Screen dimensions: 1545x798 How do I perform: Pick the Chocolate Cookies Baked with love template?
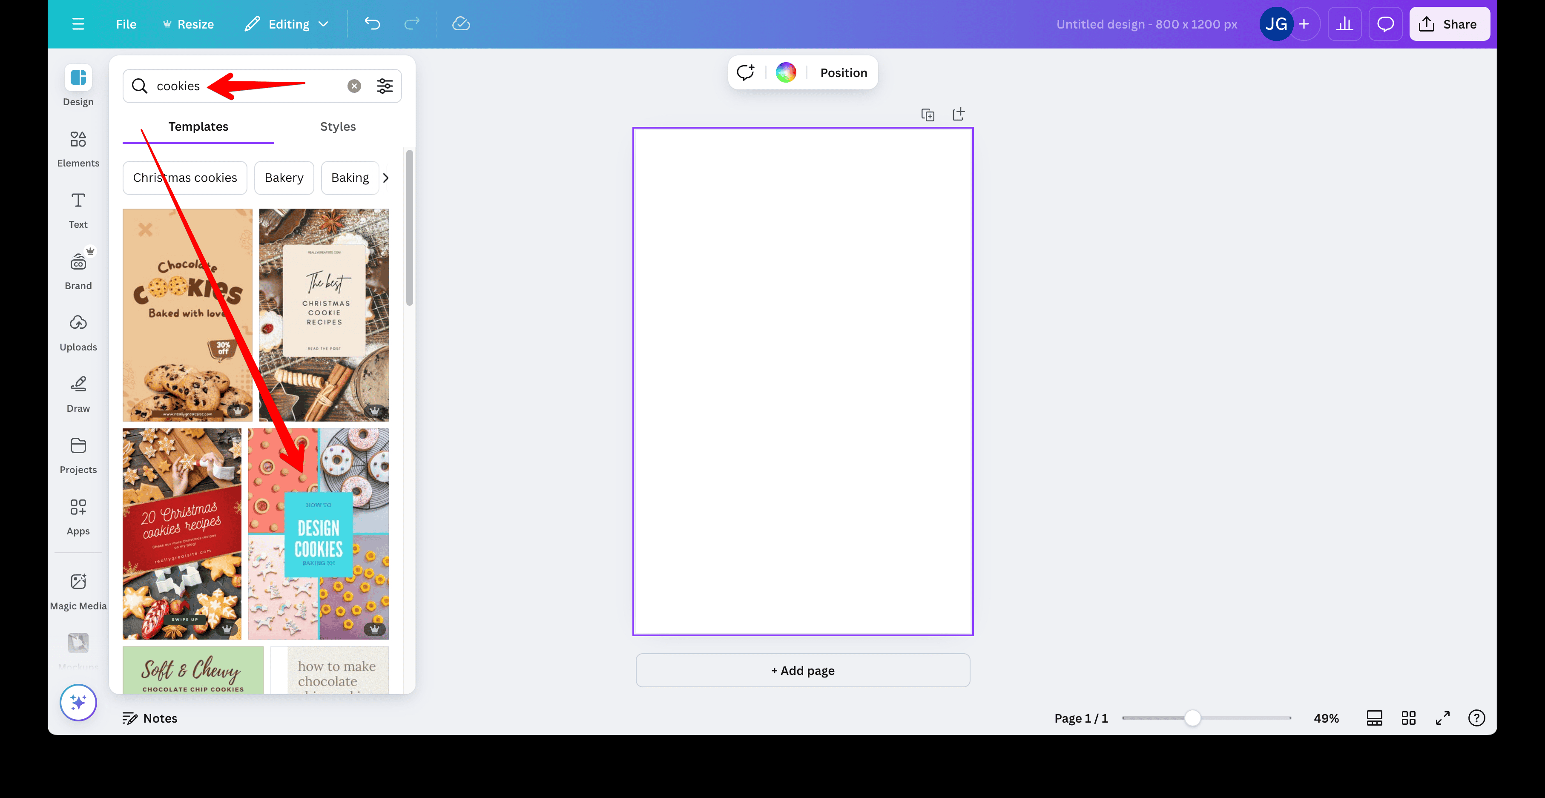[187, 315]
